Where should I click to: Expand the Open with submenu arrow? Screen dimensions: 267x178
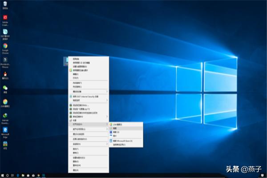coord(107,124)
